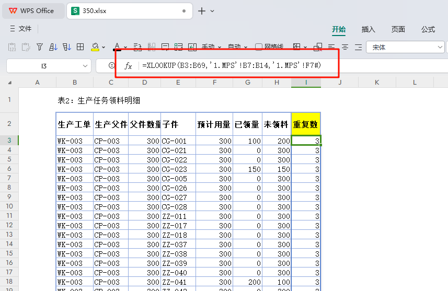Select active cell I3 showing 3
The height and width of the screenshot is (291, 448).
[x=306, y=141]
